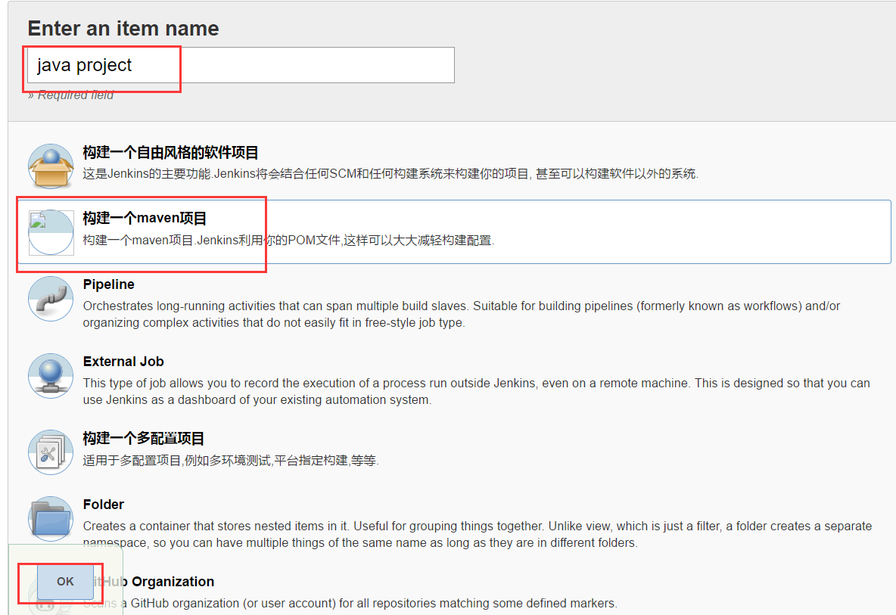Click the 'Required field' hint text
The height and width of the screenshot is (615, 896).
(x=71, y=95)
